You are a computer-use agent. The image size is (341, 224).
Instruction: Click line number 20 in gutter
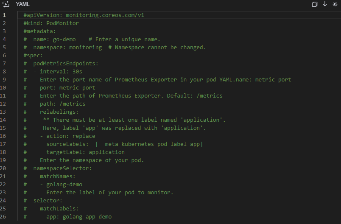point(3,168)
